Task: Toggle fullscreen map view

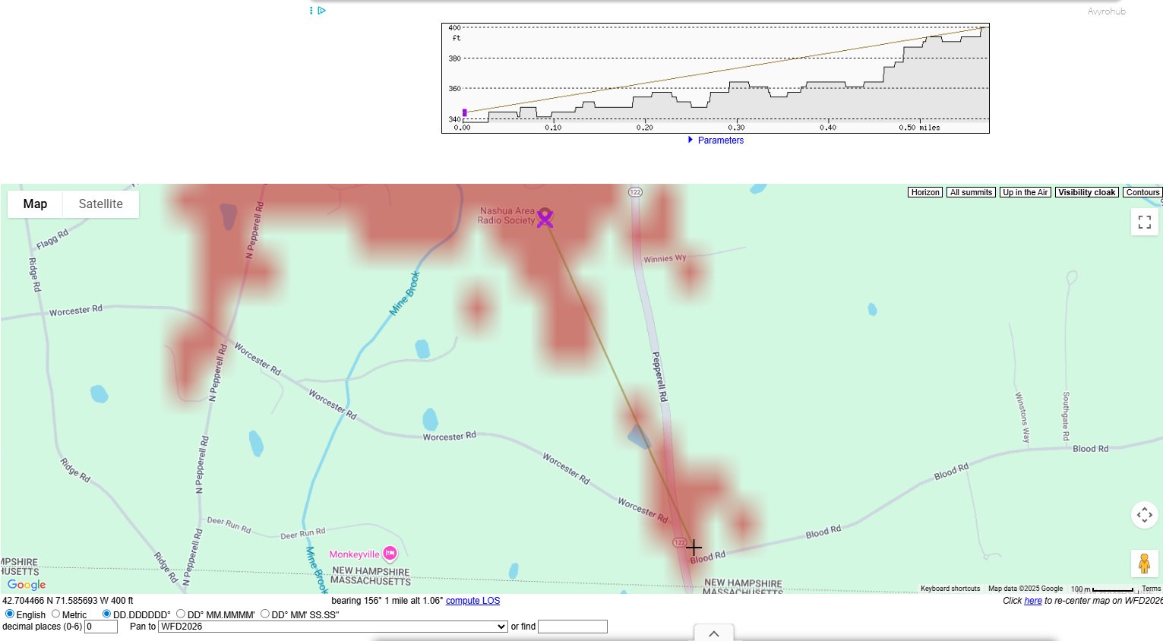Action: 1144,222
